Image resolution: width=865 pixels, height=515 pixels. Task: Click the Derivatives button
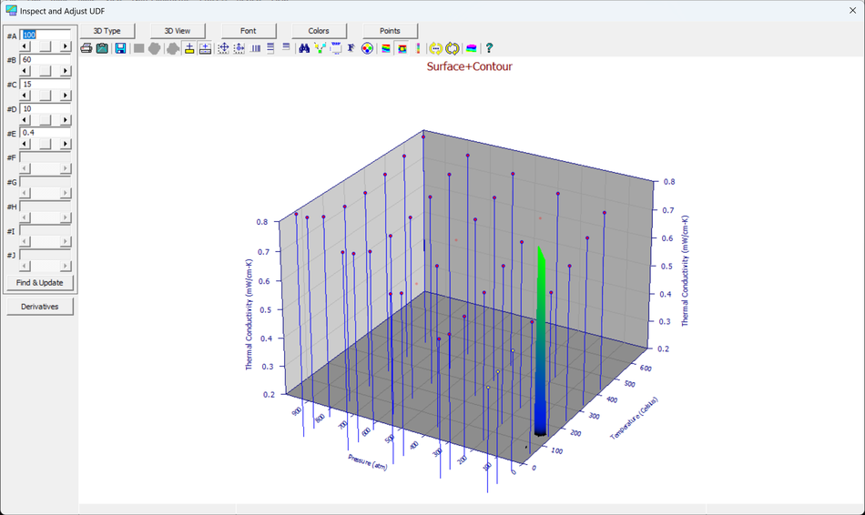(x=40, y=307)
